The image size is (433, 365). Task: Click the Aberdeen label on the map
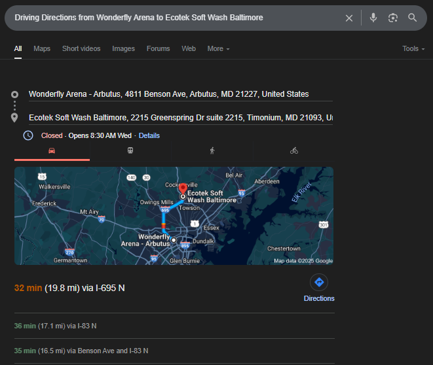267,181
